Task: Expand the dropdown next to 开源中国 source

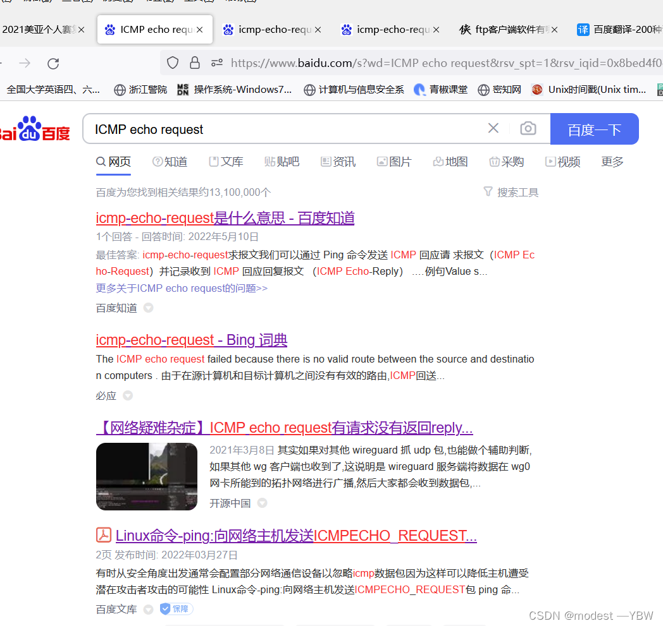Action: coord(262,503)
